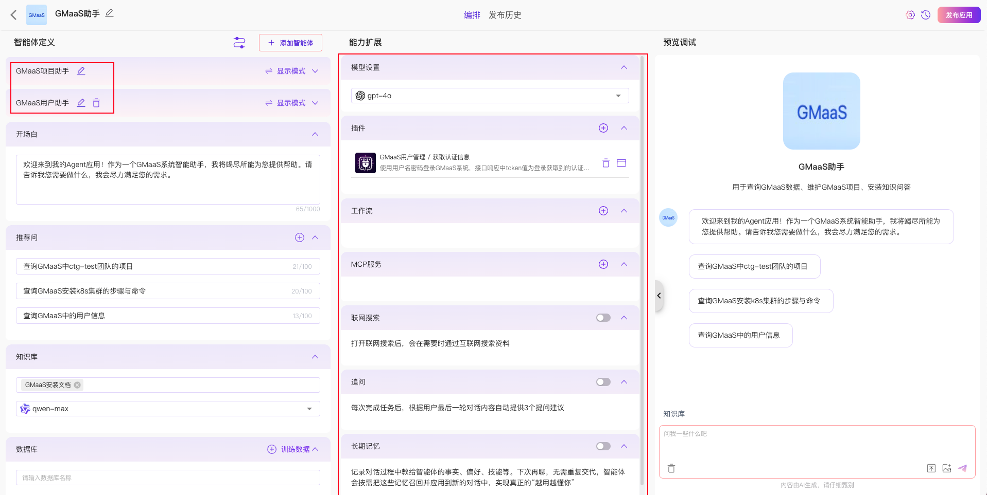Delete the GMaaS用户管理 plugin
Screen dimensions: 987x495
pyautogui.click(x=606, y=163)
